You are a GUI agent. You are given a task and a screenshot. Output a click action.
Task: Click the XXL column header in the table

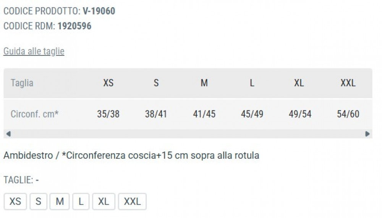click(348, 83)
